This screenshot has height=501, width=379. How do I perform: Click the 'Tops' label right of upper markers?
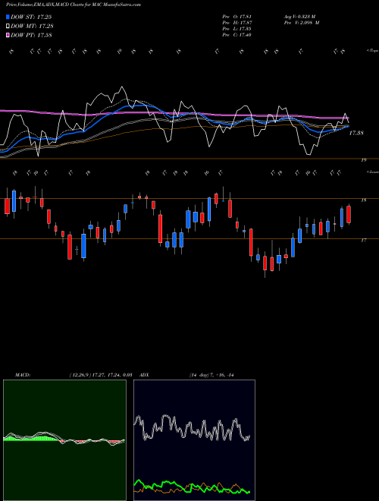click(372, 51)
